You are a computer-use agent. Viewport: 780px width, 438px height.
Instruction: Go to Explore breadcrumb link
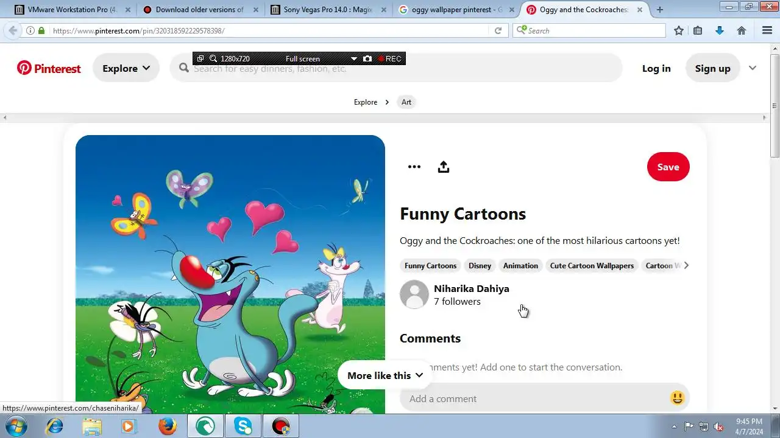pos(366,102)
